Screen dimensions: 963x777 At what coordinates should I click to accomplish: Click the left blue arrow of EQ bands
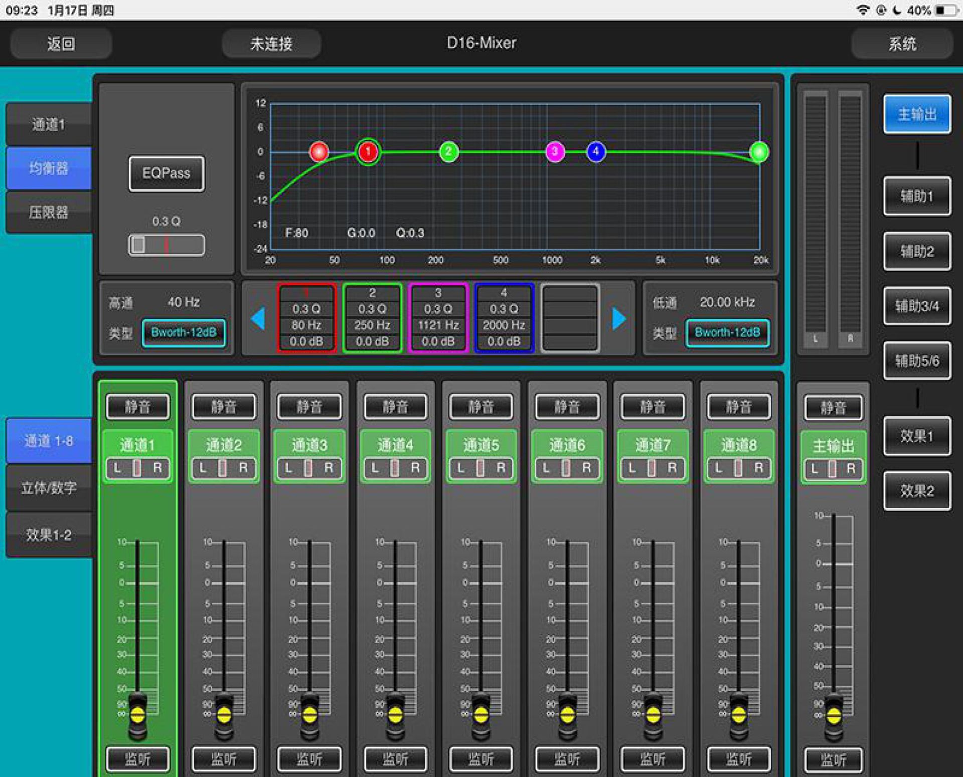coord(258,319)
